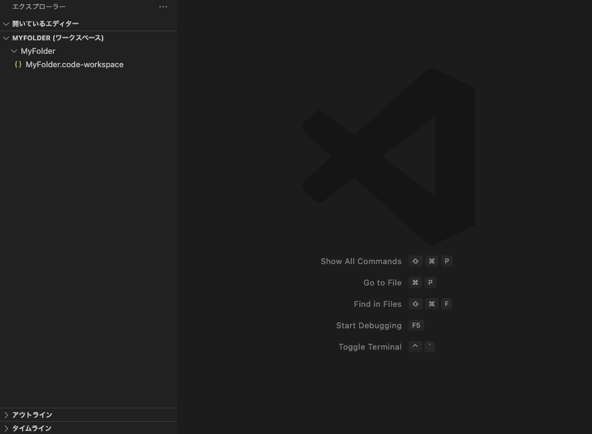Image resolution: width=592 pixels, height=434 pixels.
Task: Click the F5 key hint
Action: point(416,325)
